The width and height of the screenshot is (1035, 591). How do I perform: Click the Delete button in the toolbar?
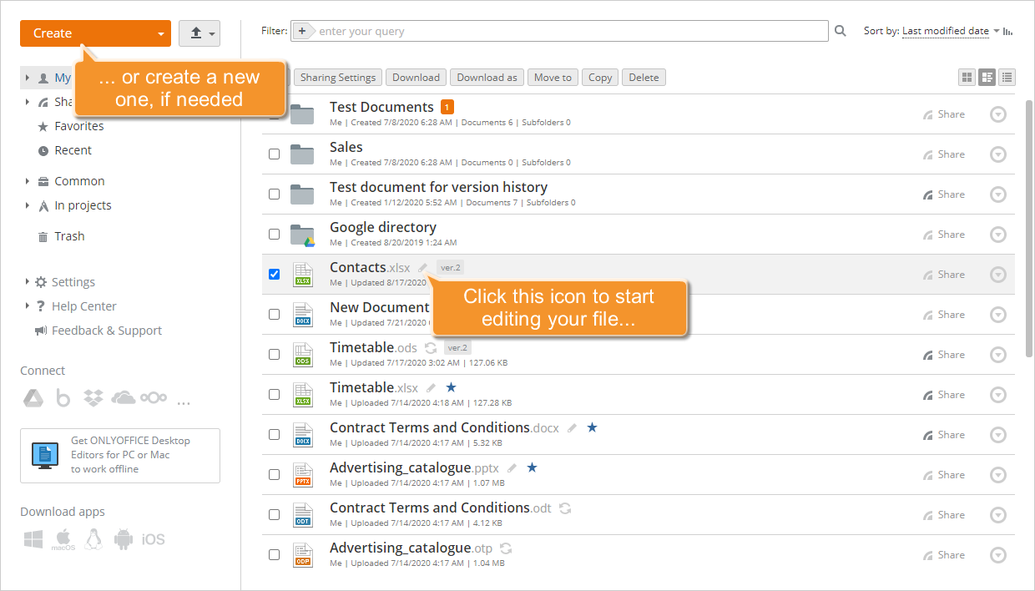click(x=644, y=77)
